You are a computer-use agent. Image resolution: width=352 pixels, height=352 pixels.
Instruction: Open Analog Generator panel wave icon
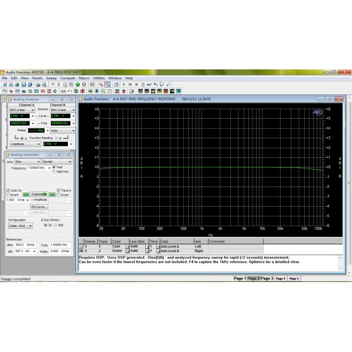click(5, 91)
